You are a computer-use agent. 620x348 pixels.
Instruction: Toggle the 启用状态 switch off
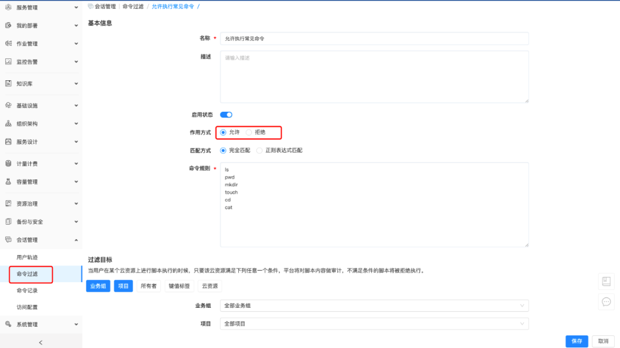[x=226, y=114]
